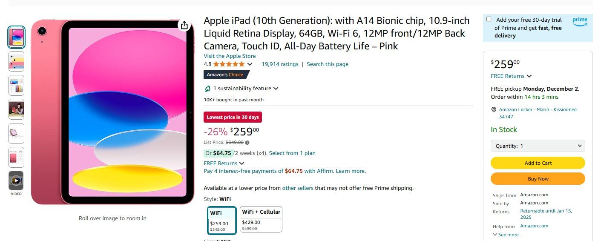Click the Prime logo
Viewport: 595px width, 241px height.
pos(580,22)
